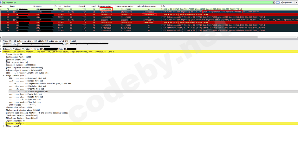This screenshot has width=298, height=145.
Task: Select ECN-Echo: Not set flag line
Action: coord(28,86)
